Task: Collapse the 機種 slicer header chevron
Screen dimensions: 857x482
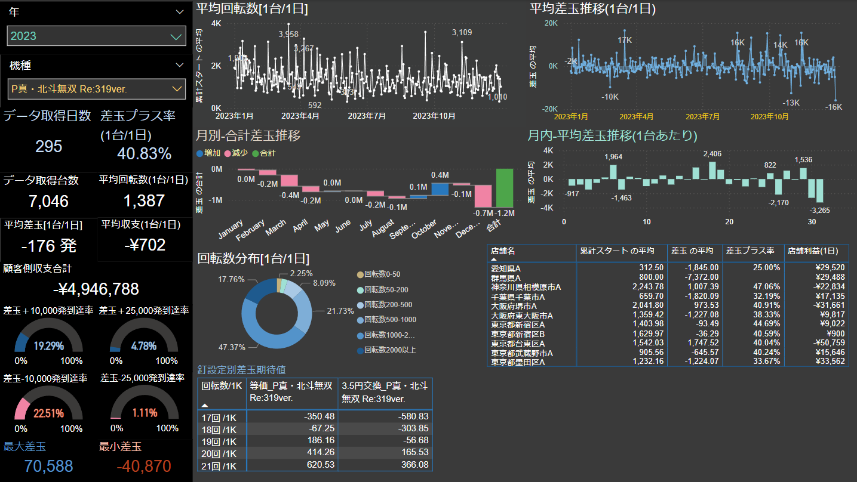Action: click(180, 65)
